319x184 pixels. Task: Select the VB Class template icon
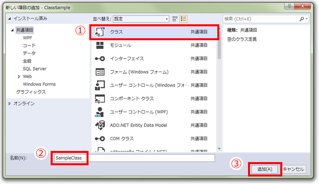tap(100, 32)
